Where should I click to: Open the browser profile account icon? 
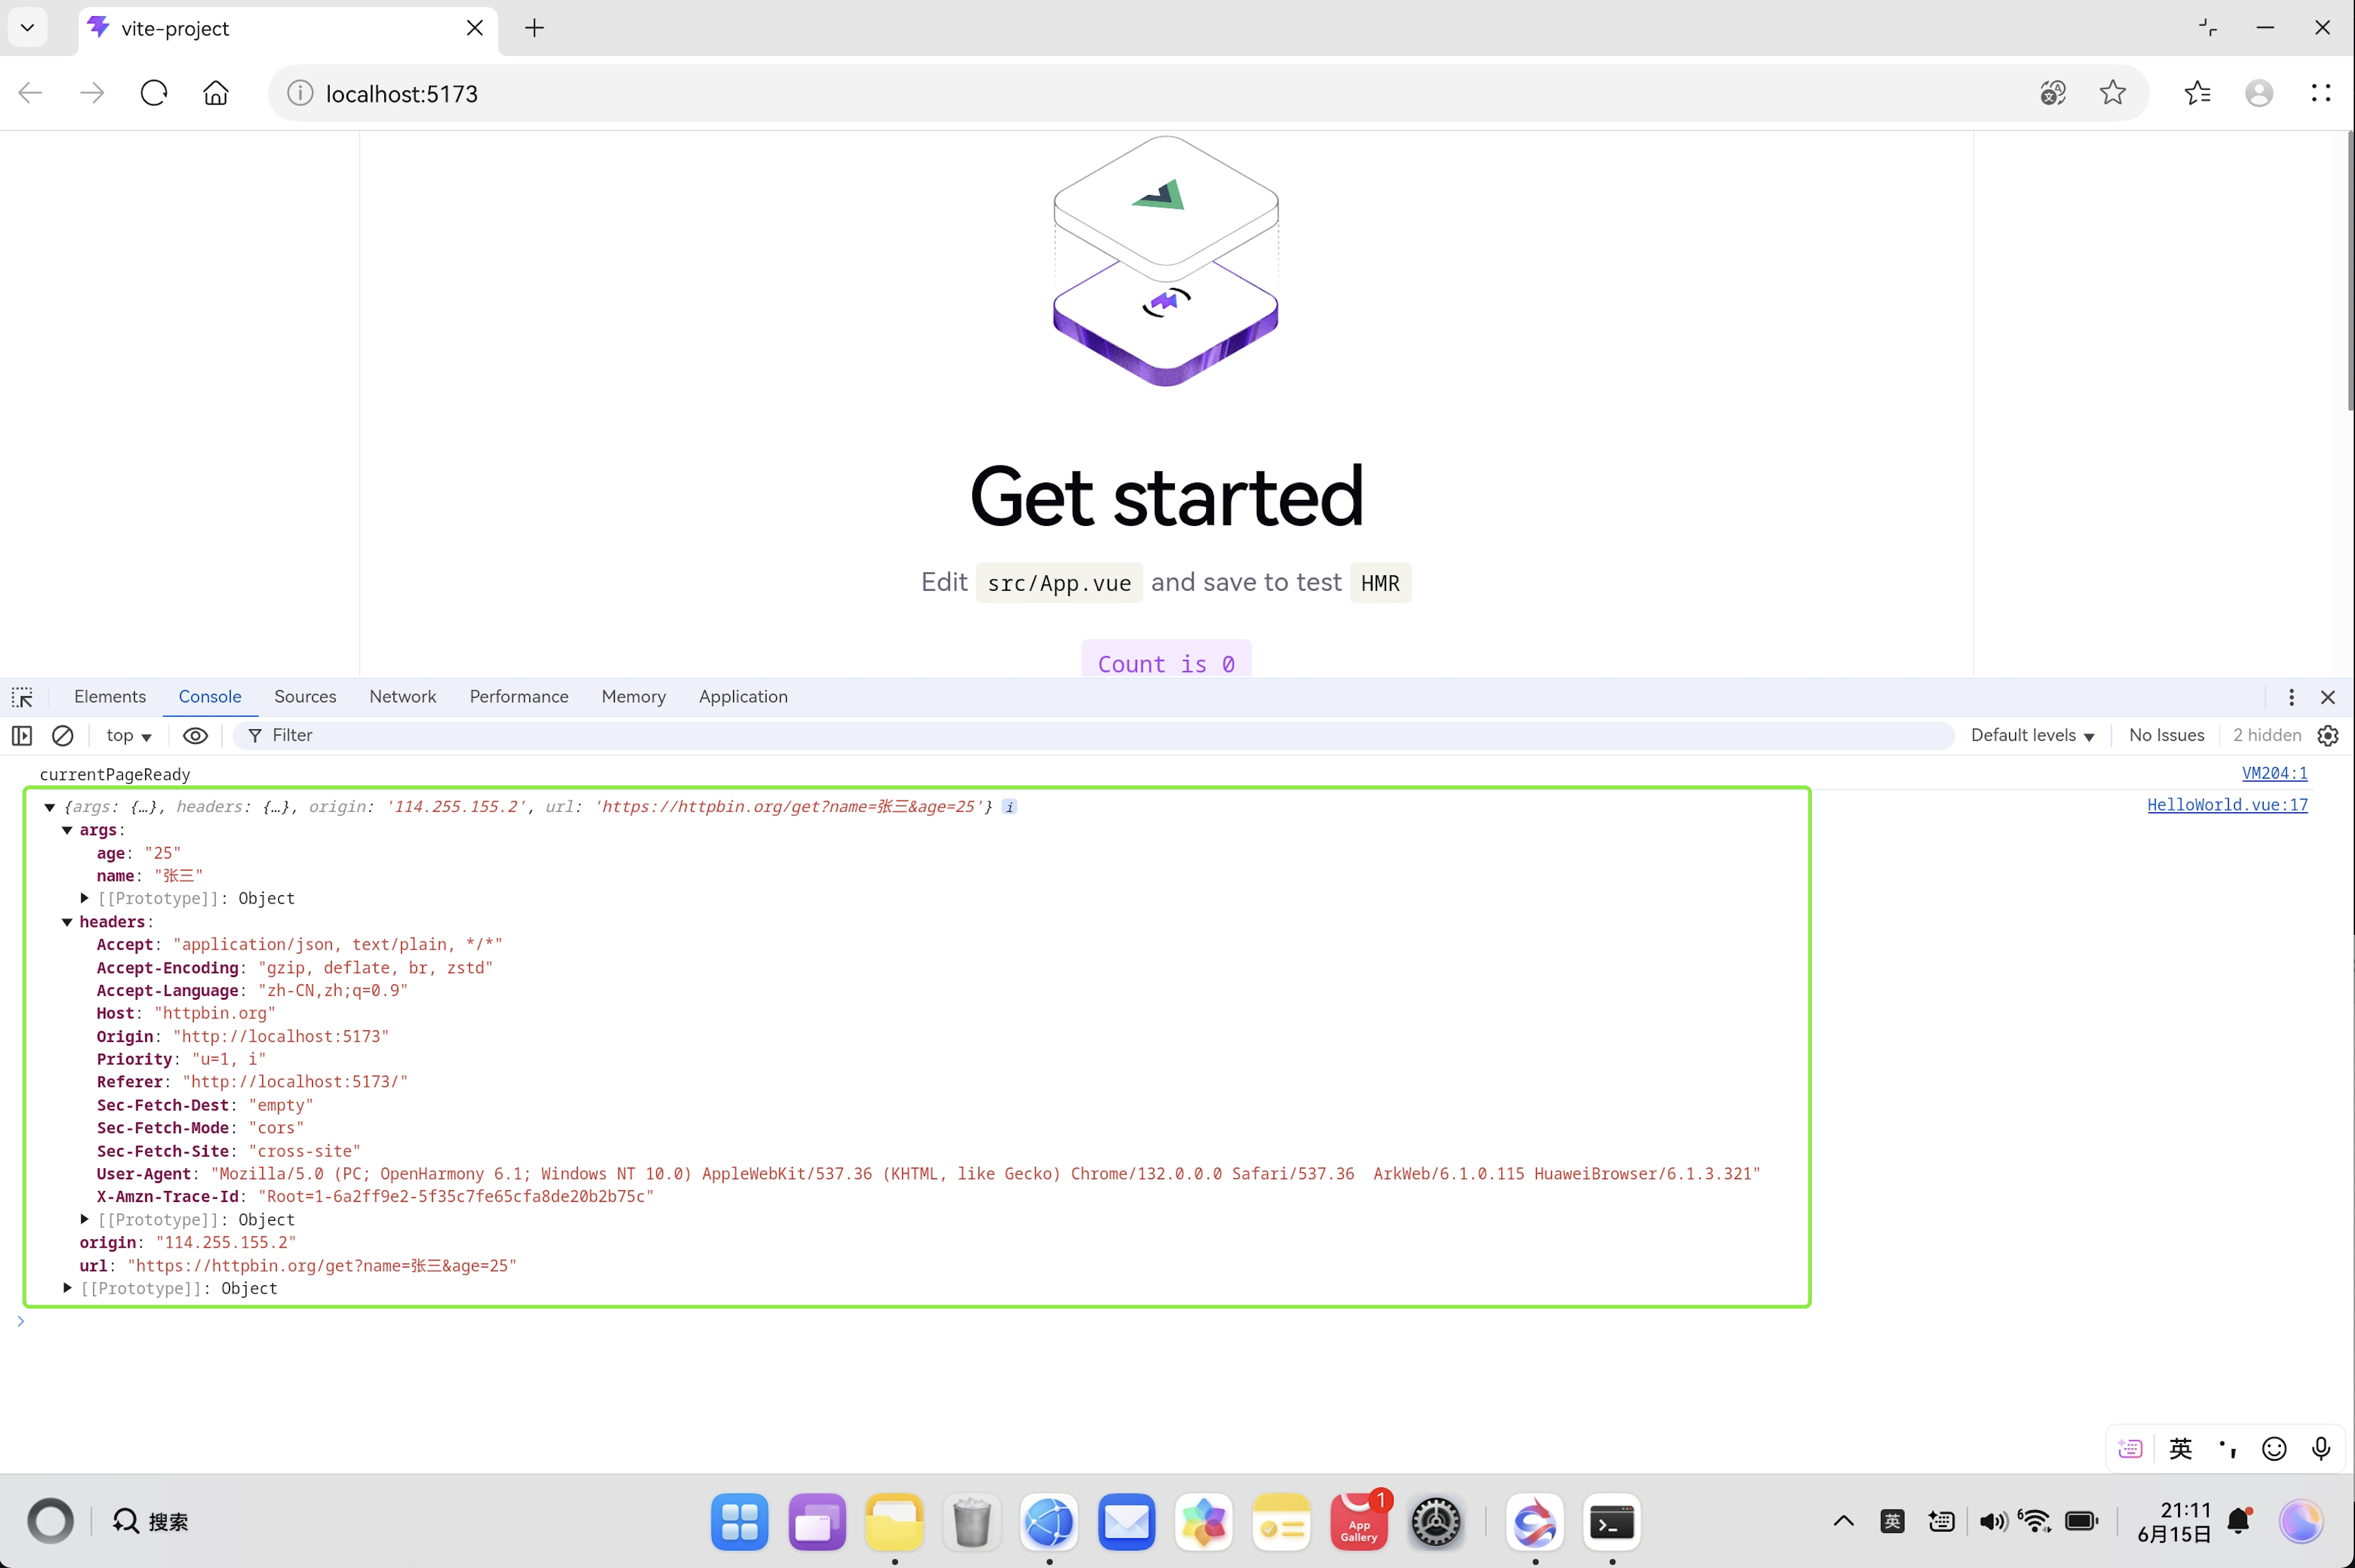(x=2259, y=93)
